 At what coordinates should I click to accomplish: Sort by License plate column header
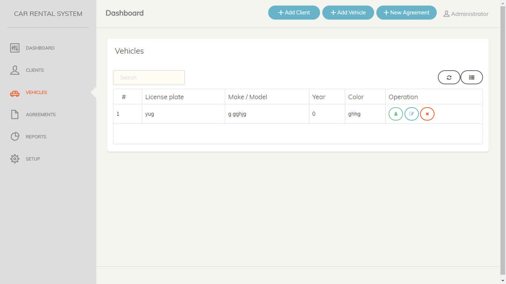click(x=164, y=97)
